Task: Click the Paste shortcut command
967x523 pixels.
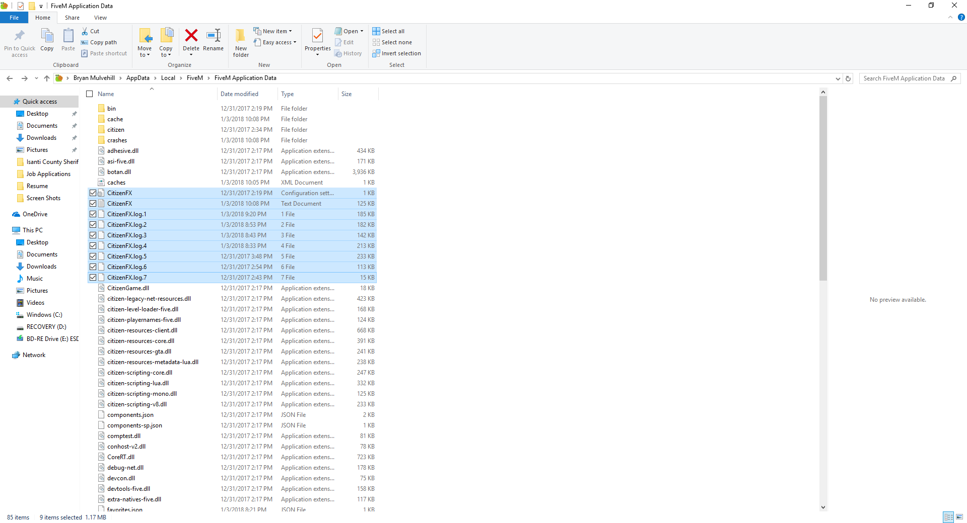Action: pos(104,53)
